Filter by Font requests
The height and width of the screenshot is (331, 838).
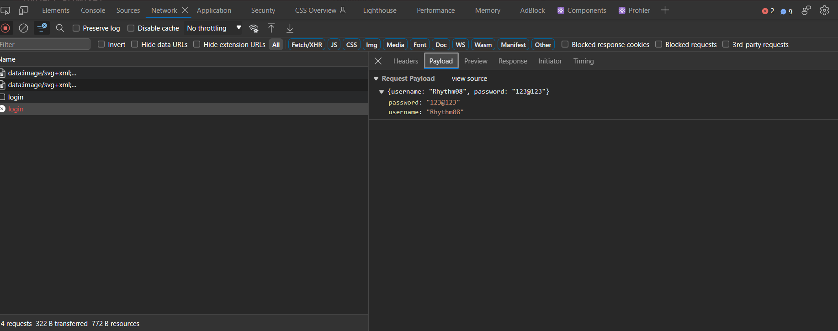point(420,44)
